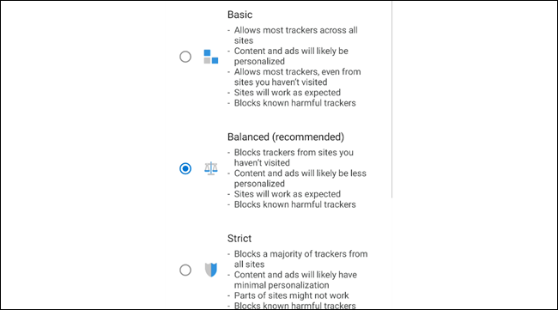Image resolution: width=558 pixels, height=310 pixels.
Task: Click 'Allows most trackers across all sites' text
Action: coord(295,35)
